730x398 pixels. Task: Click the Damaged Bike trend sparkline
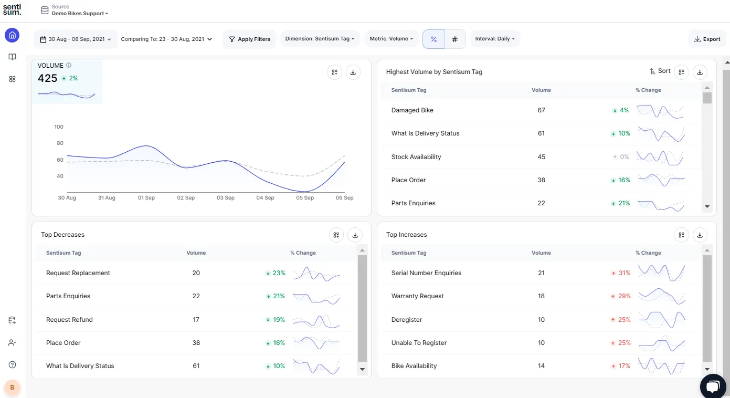pos(661,111)
